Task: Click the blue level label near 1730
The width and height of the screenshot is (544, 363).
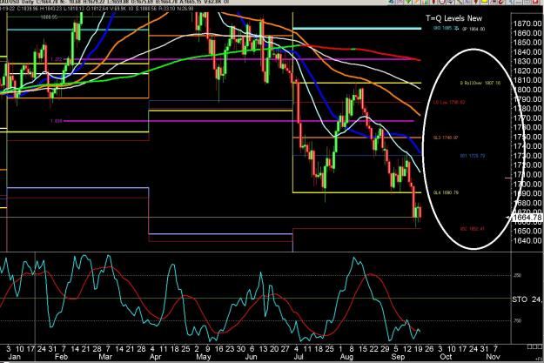Action: [x=472, y=156]
